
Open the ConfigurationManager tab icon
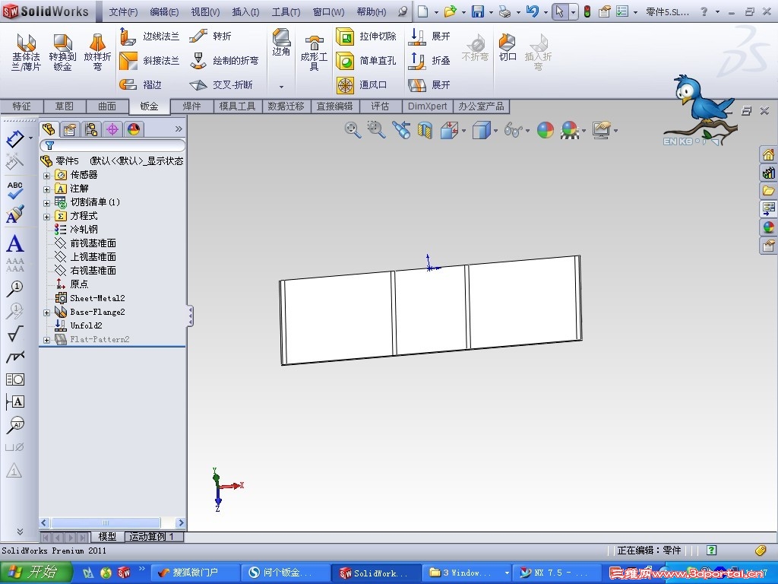tap(91, 129)
